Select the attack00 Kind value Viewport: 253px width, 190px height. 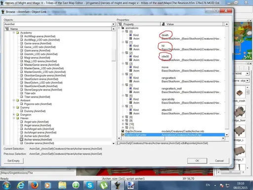167,110
